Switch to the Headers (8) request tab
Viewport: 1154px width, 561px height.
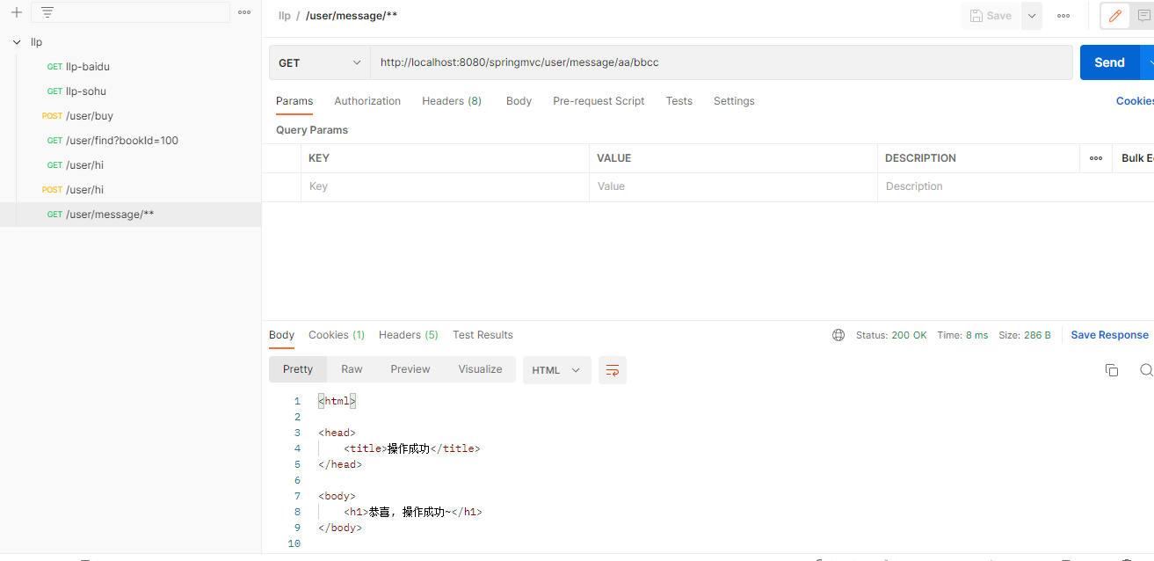point(451,101)
